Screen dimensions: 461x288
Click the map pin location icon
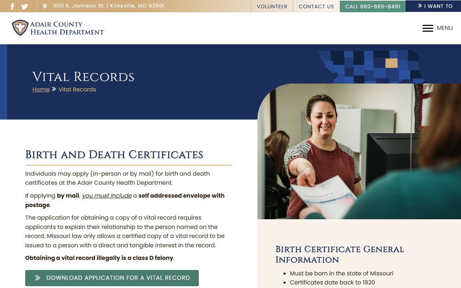click(x=45, y=6)
